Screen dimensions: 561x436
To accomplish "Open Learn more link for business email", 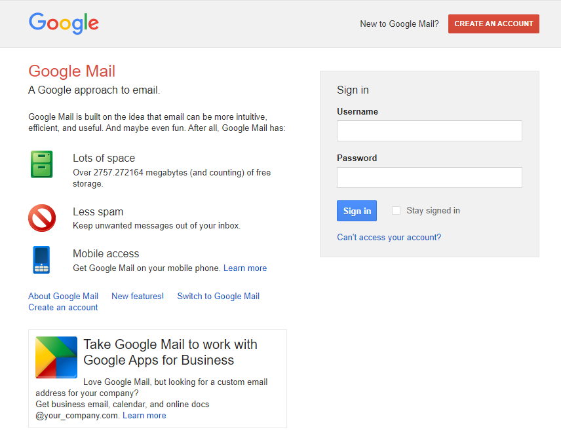I will tap(144, 415).
